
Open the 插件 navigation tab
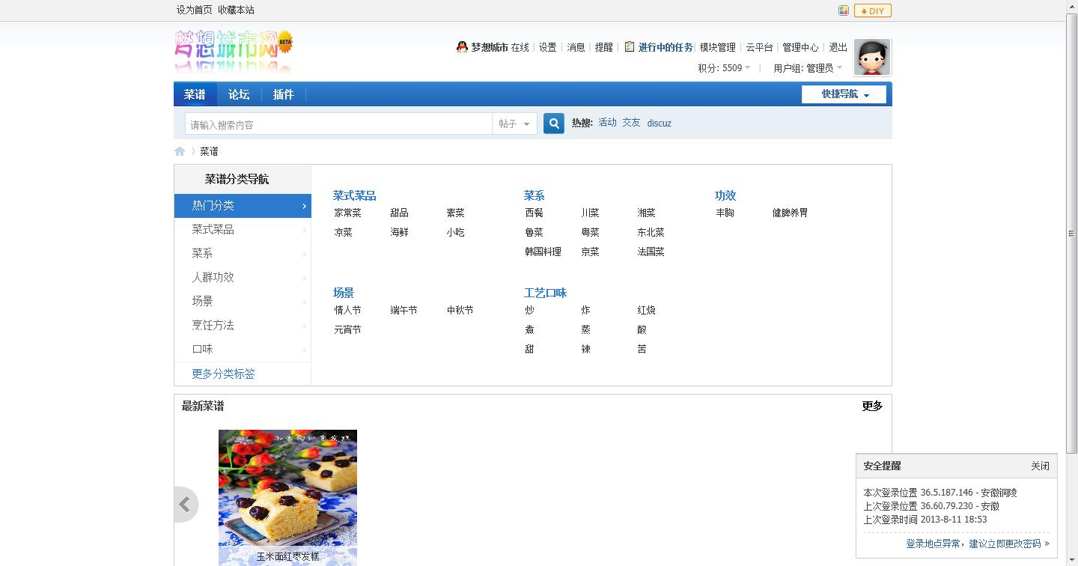[283, 94]
